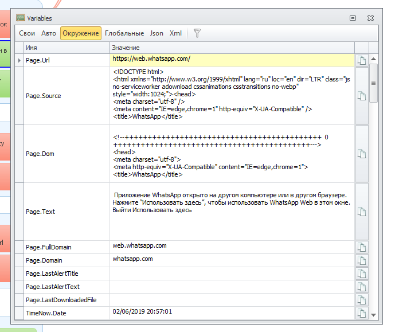Select the Page.LastAlertText name cell
The height and width of the screenshot is (332, 395).
[67, 287]
